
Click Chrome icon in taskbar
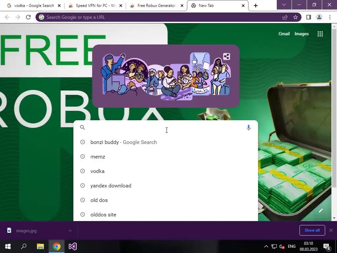[57, 246]
